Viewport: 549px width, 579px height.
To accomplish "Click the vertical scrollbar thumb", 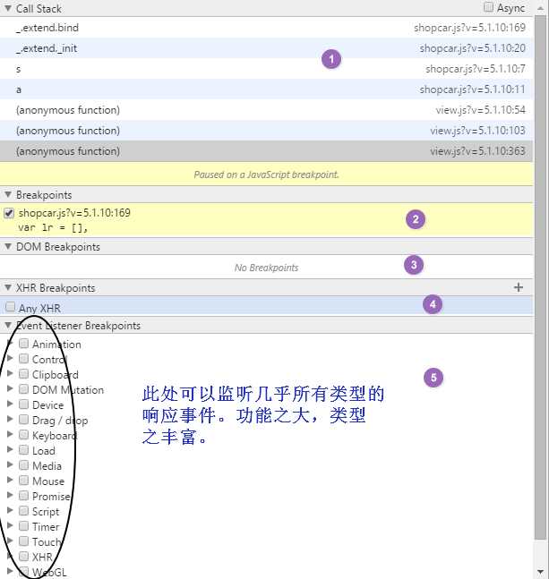I will click(541, 277).
